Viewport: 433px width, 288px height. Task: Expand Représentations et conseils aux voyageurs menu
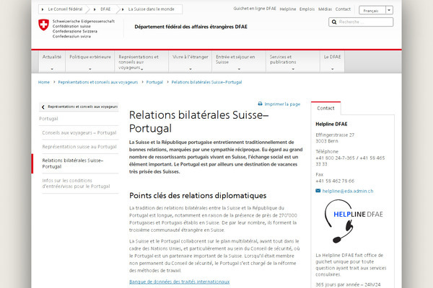[x=140, y=62]
